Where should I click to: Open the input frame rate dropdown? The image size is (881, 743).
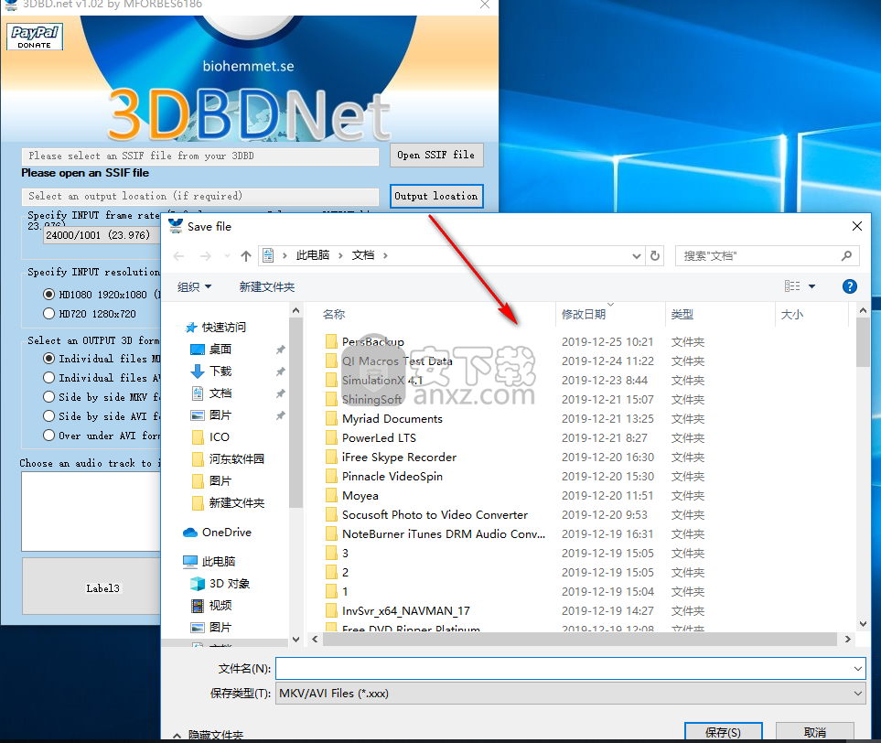point(102,235)
